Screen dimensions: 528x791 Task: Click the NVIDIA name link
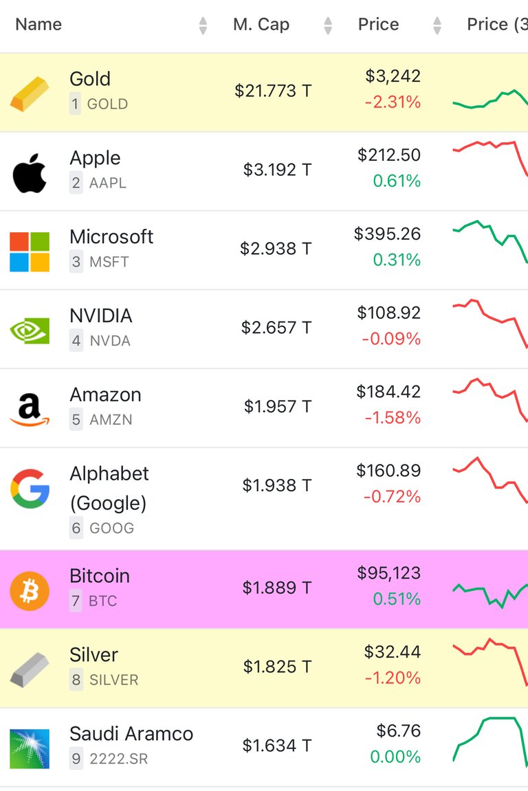(101, 315)
